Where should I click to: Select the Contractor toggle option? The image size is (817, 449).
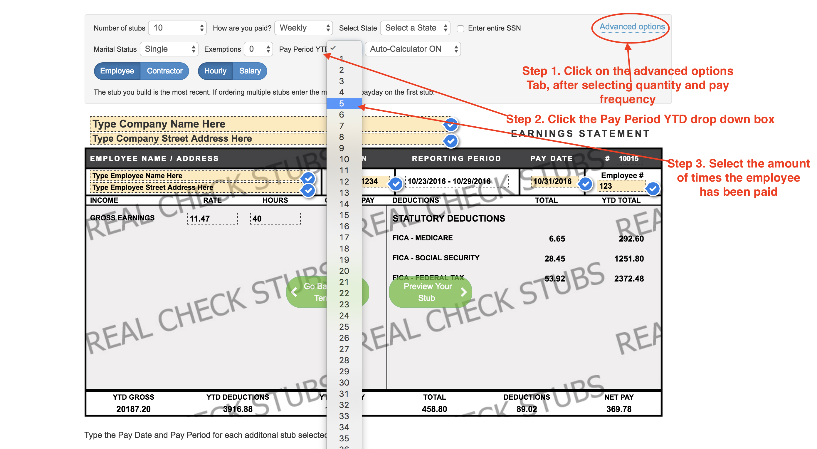(165, 71)
